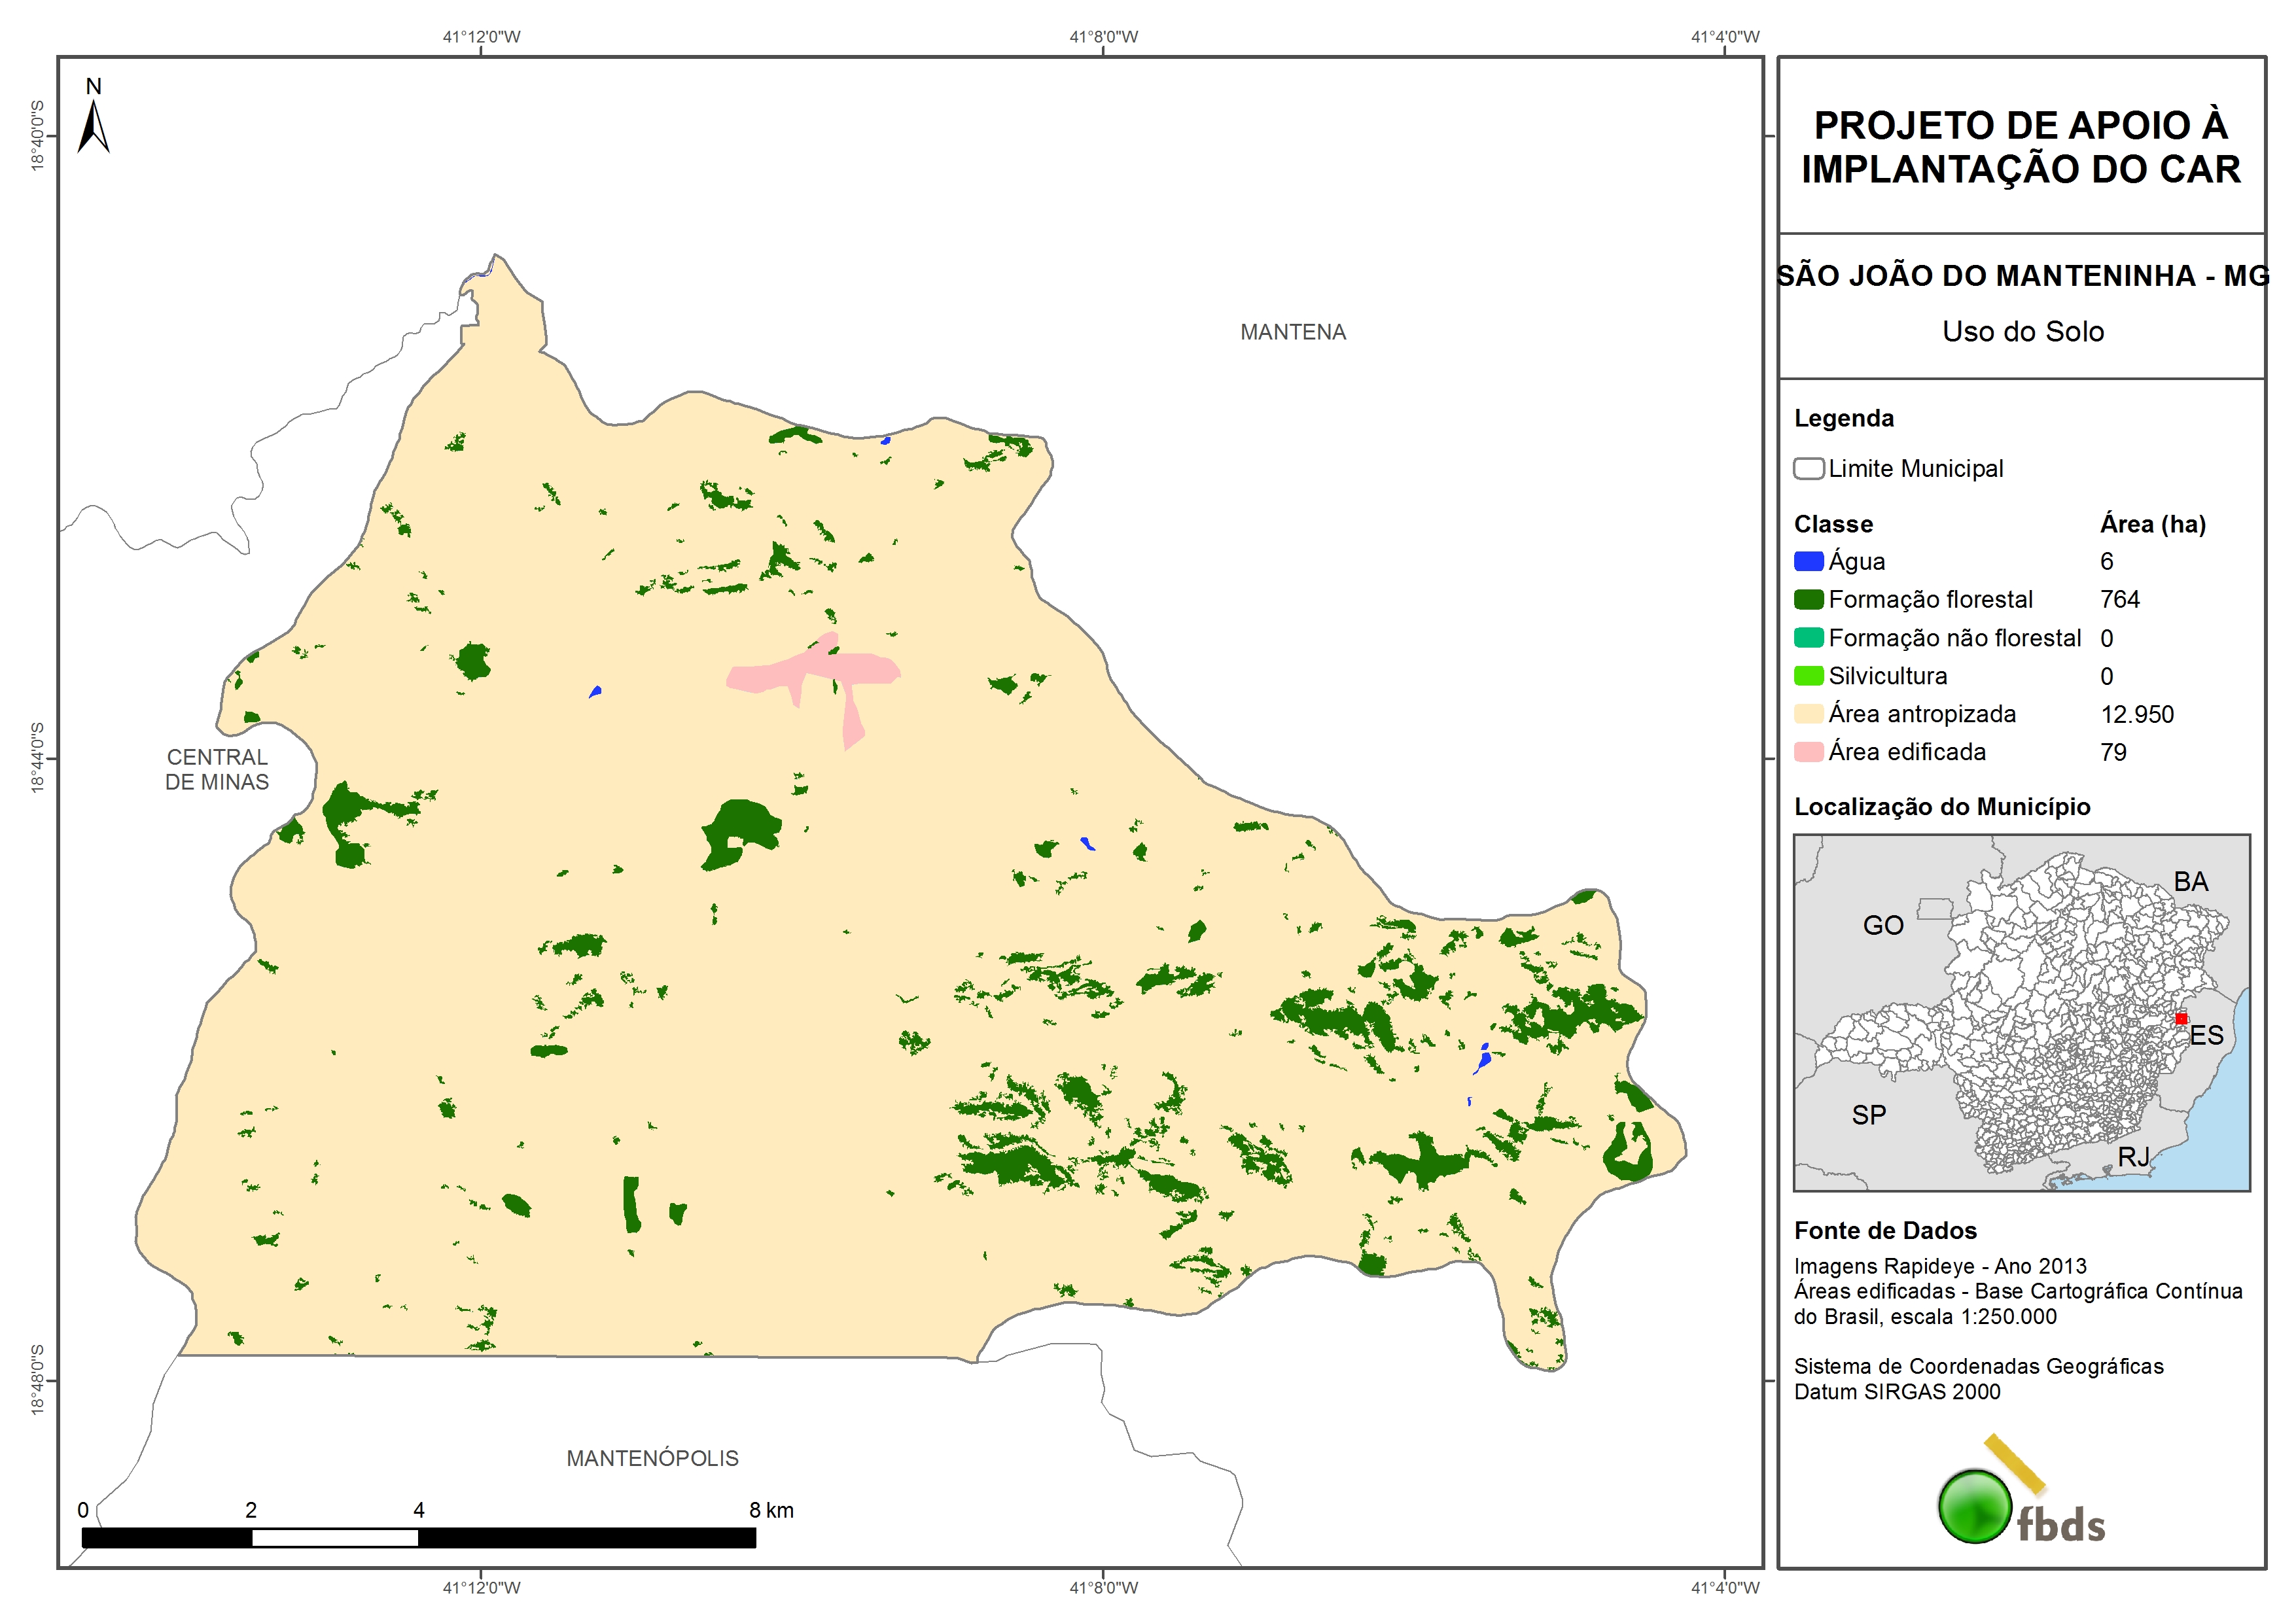Viewport: 2296px width, 1623px height.
Task: Click the Área edificada pink swatch
Action: point(1808,752)
